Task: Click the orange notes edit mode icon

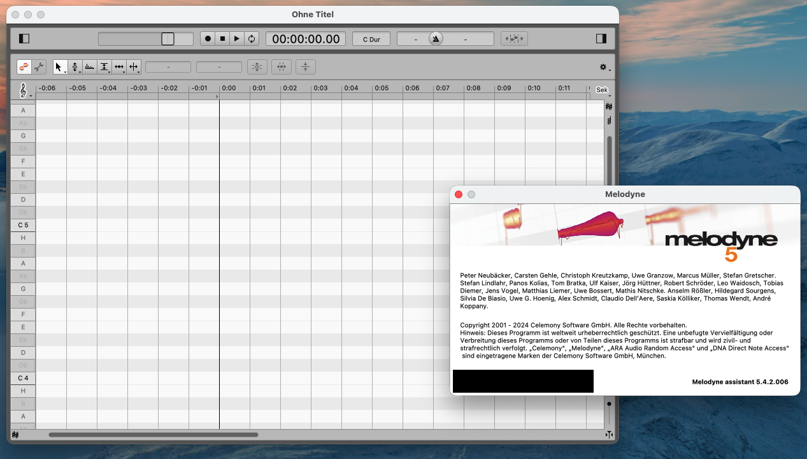Action: [25, 66]
